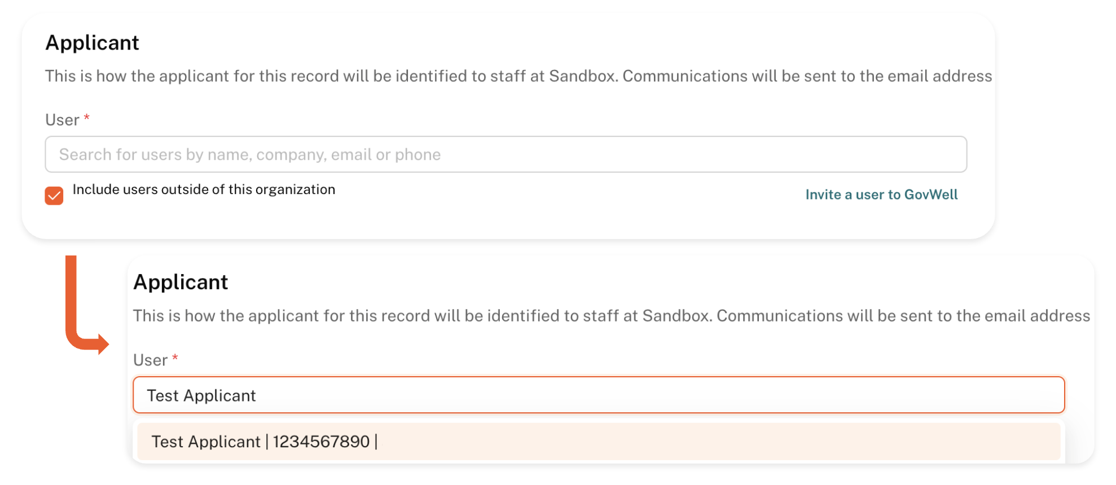Click the User label above the empty search box

62,120
